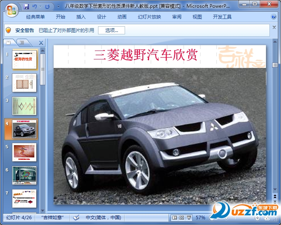Select slide 3 thumbnail
Screen dimensions: 281x225
[x=24, y=106]
